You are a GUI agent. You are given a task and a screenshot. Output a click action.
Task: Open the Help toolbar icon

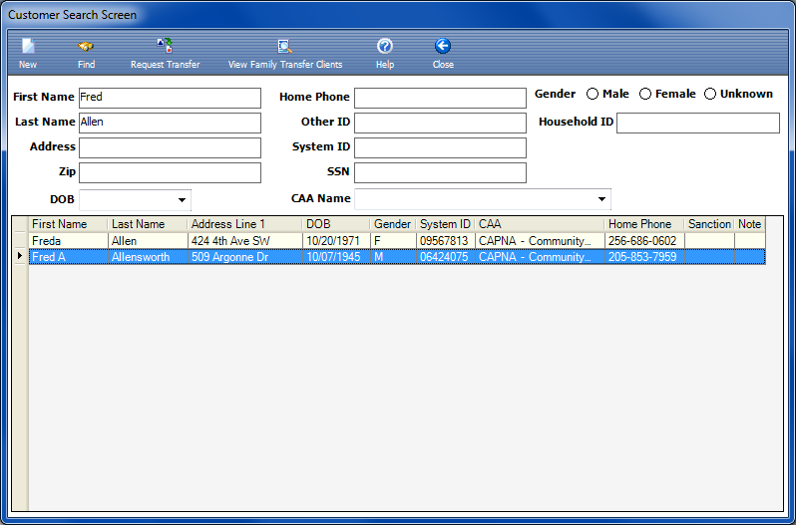(384, 47)
